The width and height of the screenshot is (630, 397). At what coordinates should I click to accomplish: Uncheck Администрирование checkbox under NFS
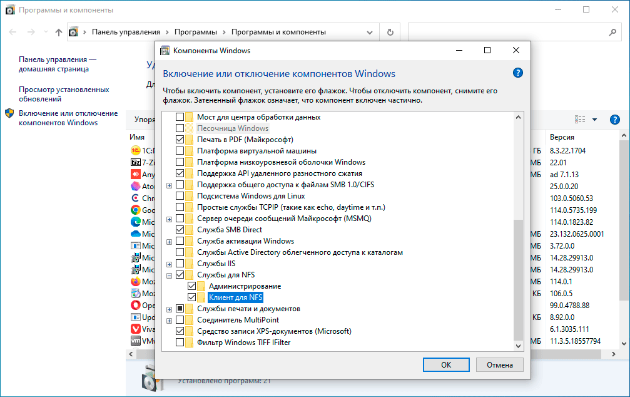pyautogui.click(x=191, y=286)
